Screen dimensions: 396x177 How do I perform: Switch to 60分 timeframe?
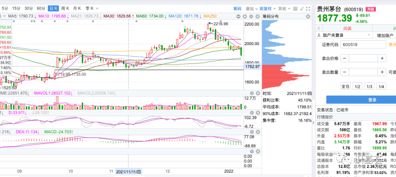[41, 8]
